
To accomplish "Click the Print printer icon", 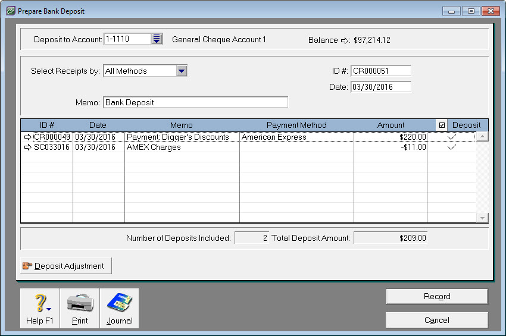I will point(79,302).
